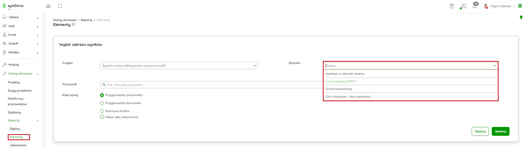Select Przygotowanie kierownika radio option
This screenshot has height=149, width=525.
(102, 103)
